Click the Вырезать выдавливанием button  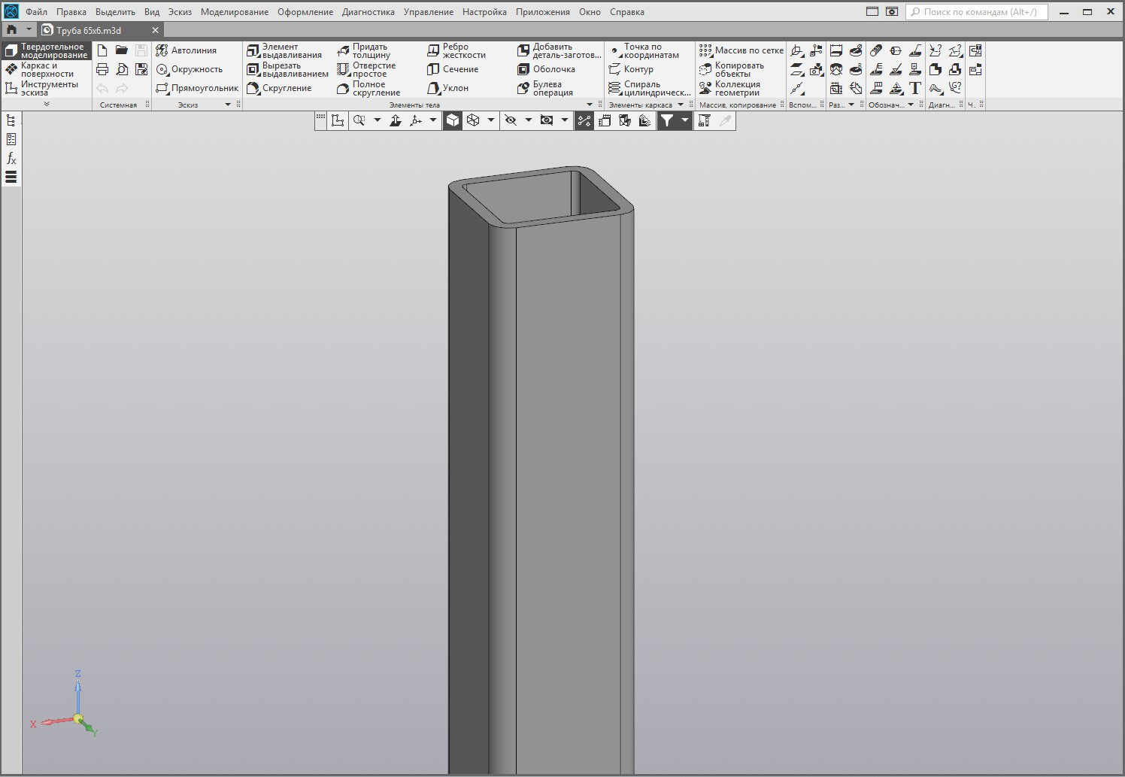(288, 69)
